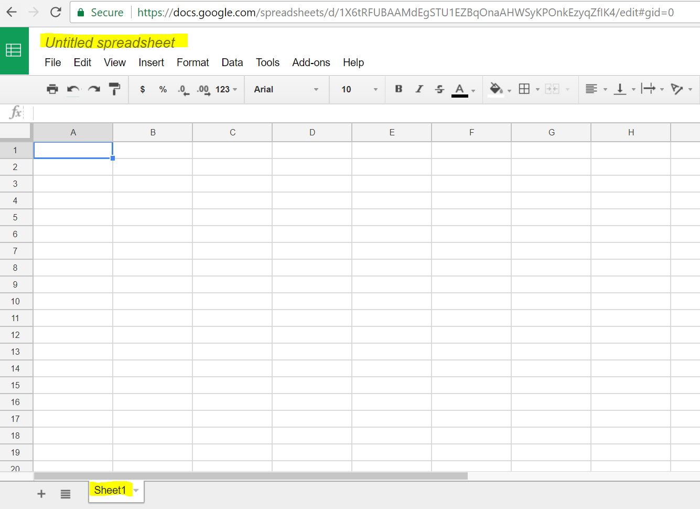Click the Format as currency icon
The height and width of the screenshot is (509, 700).
click(142, 89)
